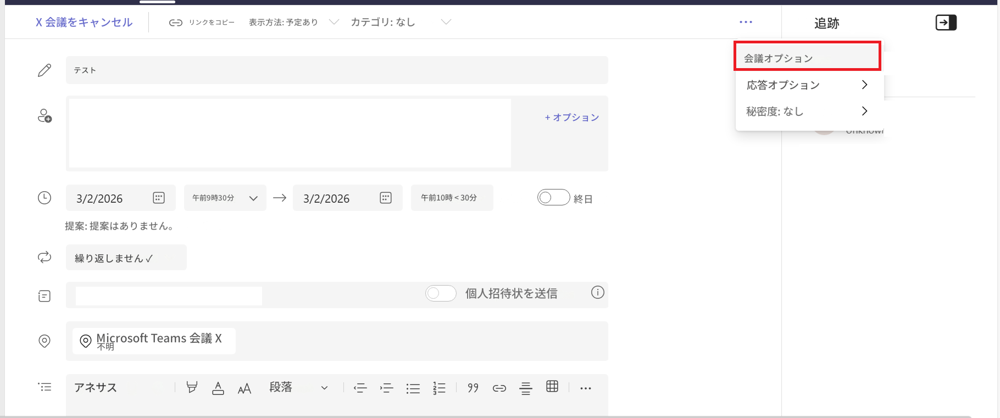Viewport: 1000px width, 418px height.
Task: Insert a numbered list
Action: [440, 388]
